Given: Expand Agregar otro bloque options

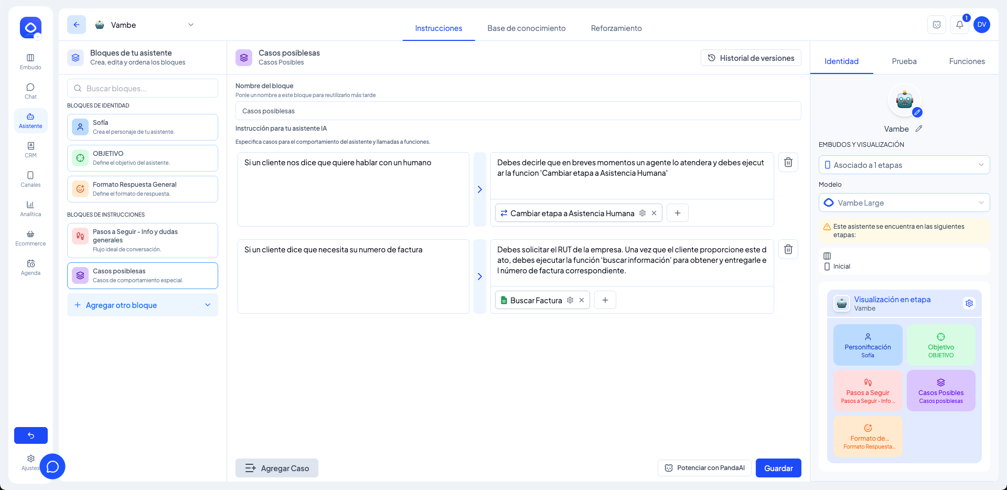Looking at the screenshot, I should 208,305.
